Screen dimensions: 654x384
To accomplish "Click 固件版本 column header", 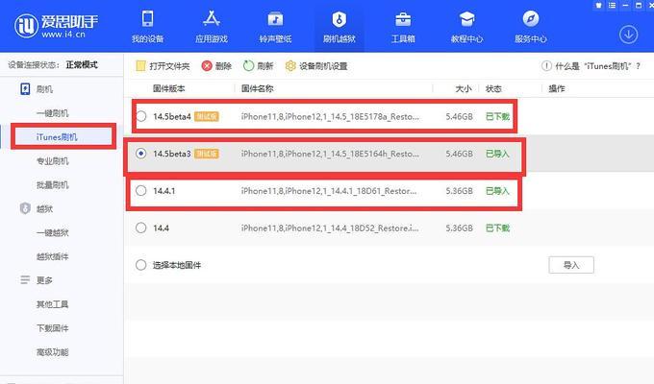I will (x=169, y=88).
